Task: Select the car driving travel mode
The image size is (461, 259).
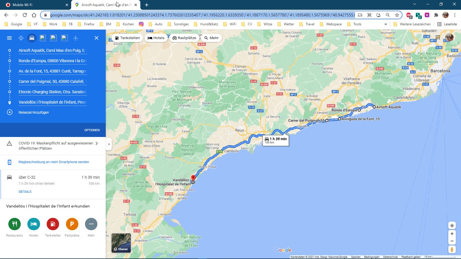Action: [x=32, y=38]
